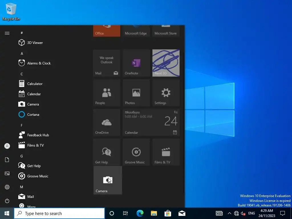Open the notification Action Center
Viewport: 292px width, 219px height.
coord(283,213)
